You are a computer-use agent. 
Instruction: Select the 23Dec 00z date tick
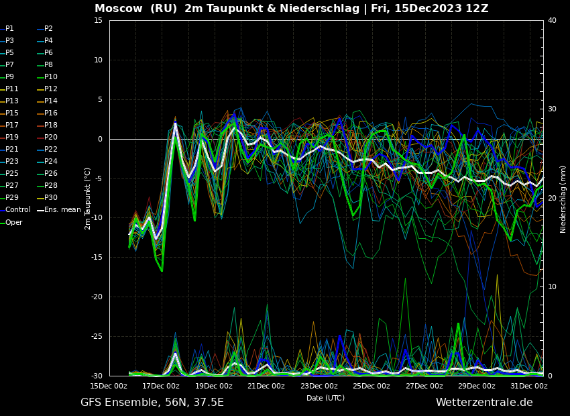tap(319, 386)
